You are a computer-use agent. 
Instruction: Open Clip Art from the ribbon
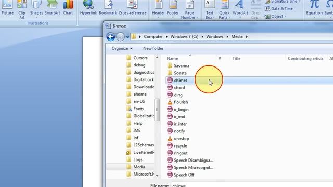(22, 9)
